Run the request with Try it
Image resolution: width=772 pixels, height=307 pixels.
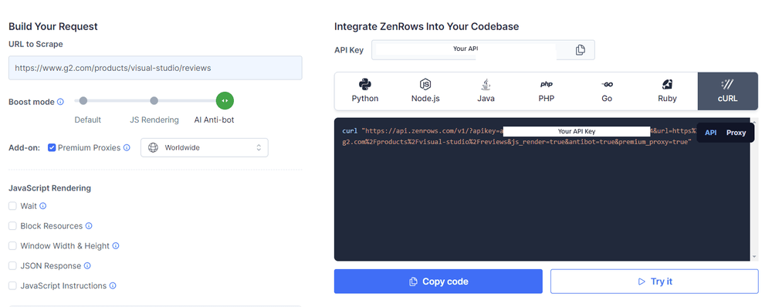655,282
